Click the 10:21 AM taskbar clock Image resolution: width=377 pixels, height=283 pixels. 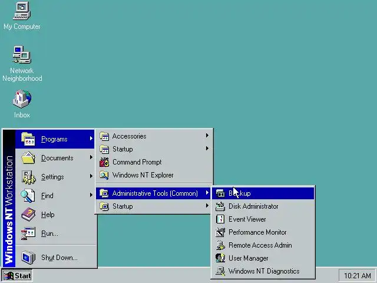(x=357, y=275)
